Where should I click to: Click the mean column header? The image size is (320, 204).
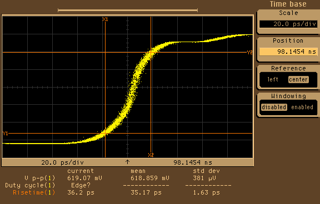click(x=138, y=171)
